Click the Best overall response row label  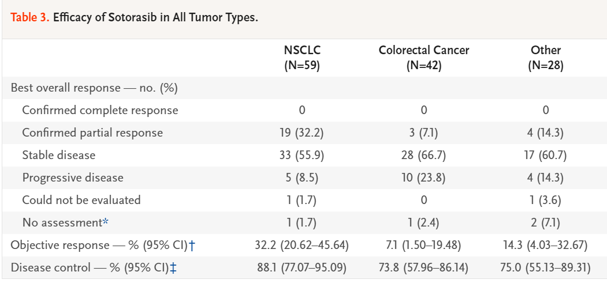click(x=94, y=88)
